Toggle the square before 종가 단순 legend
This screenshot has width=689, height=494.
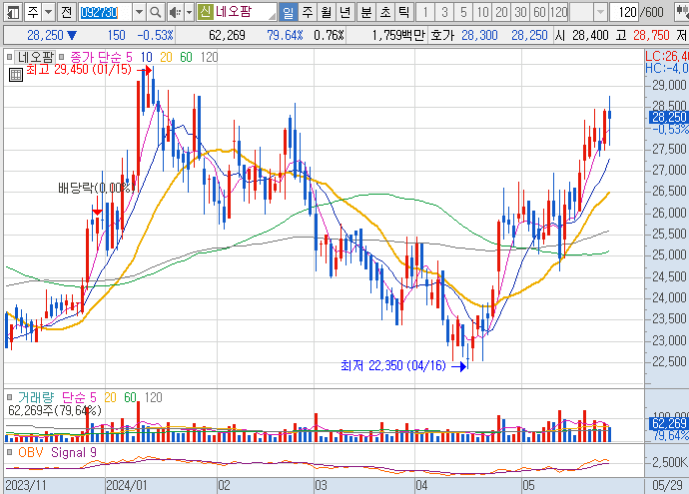(x=62, y=57)
